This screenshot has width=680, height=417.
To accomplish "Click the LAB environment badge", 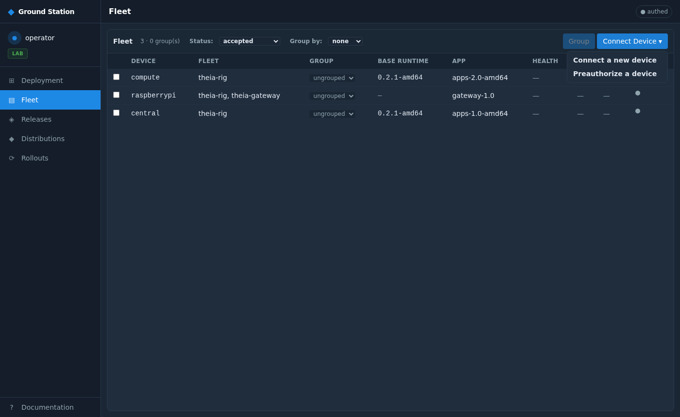I will pos(17,53).
